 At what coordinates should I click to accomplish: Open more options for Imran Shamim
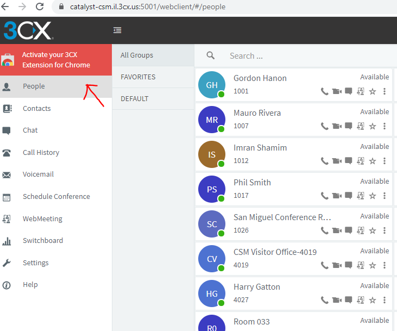point(385,161)
